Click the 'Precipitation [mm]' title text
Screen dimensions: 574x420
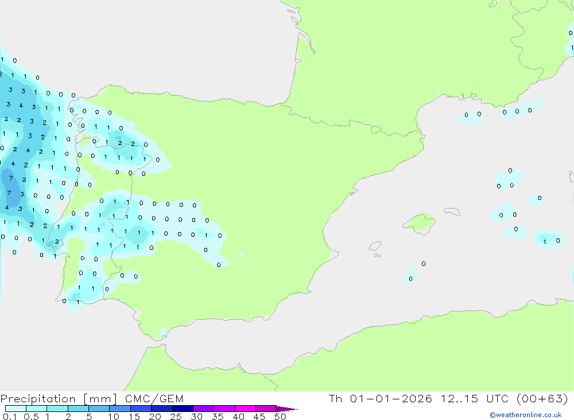click(x=59, y=399)
